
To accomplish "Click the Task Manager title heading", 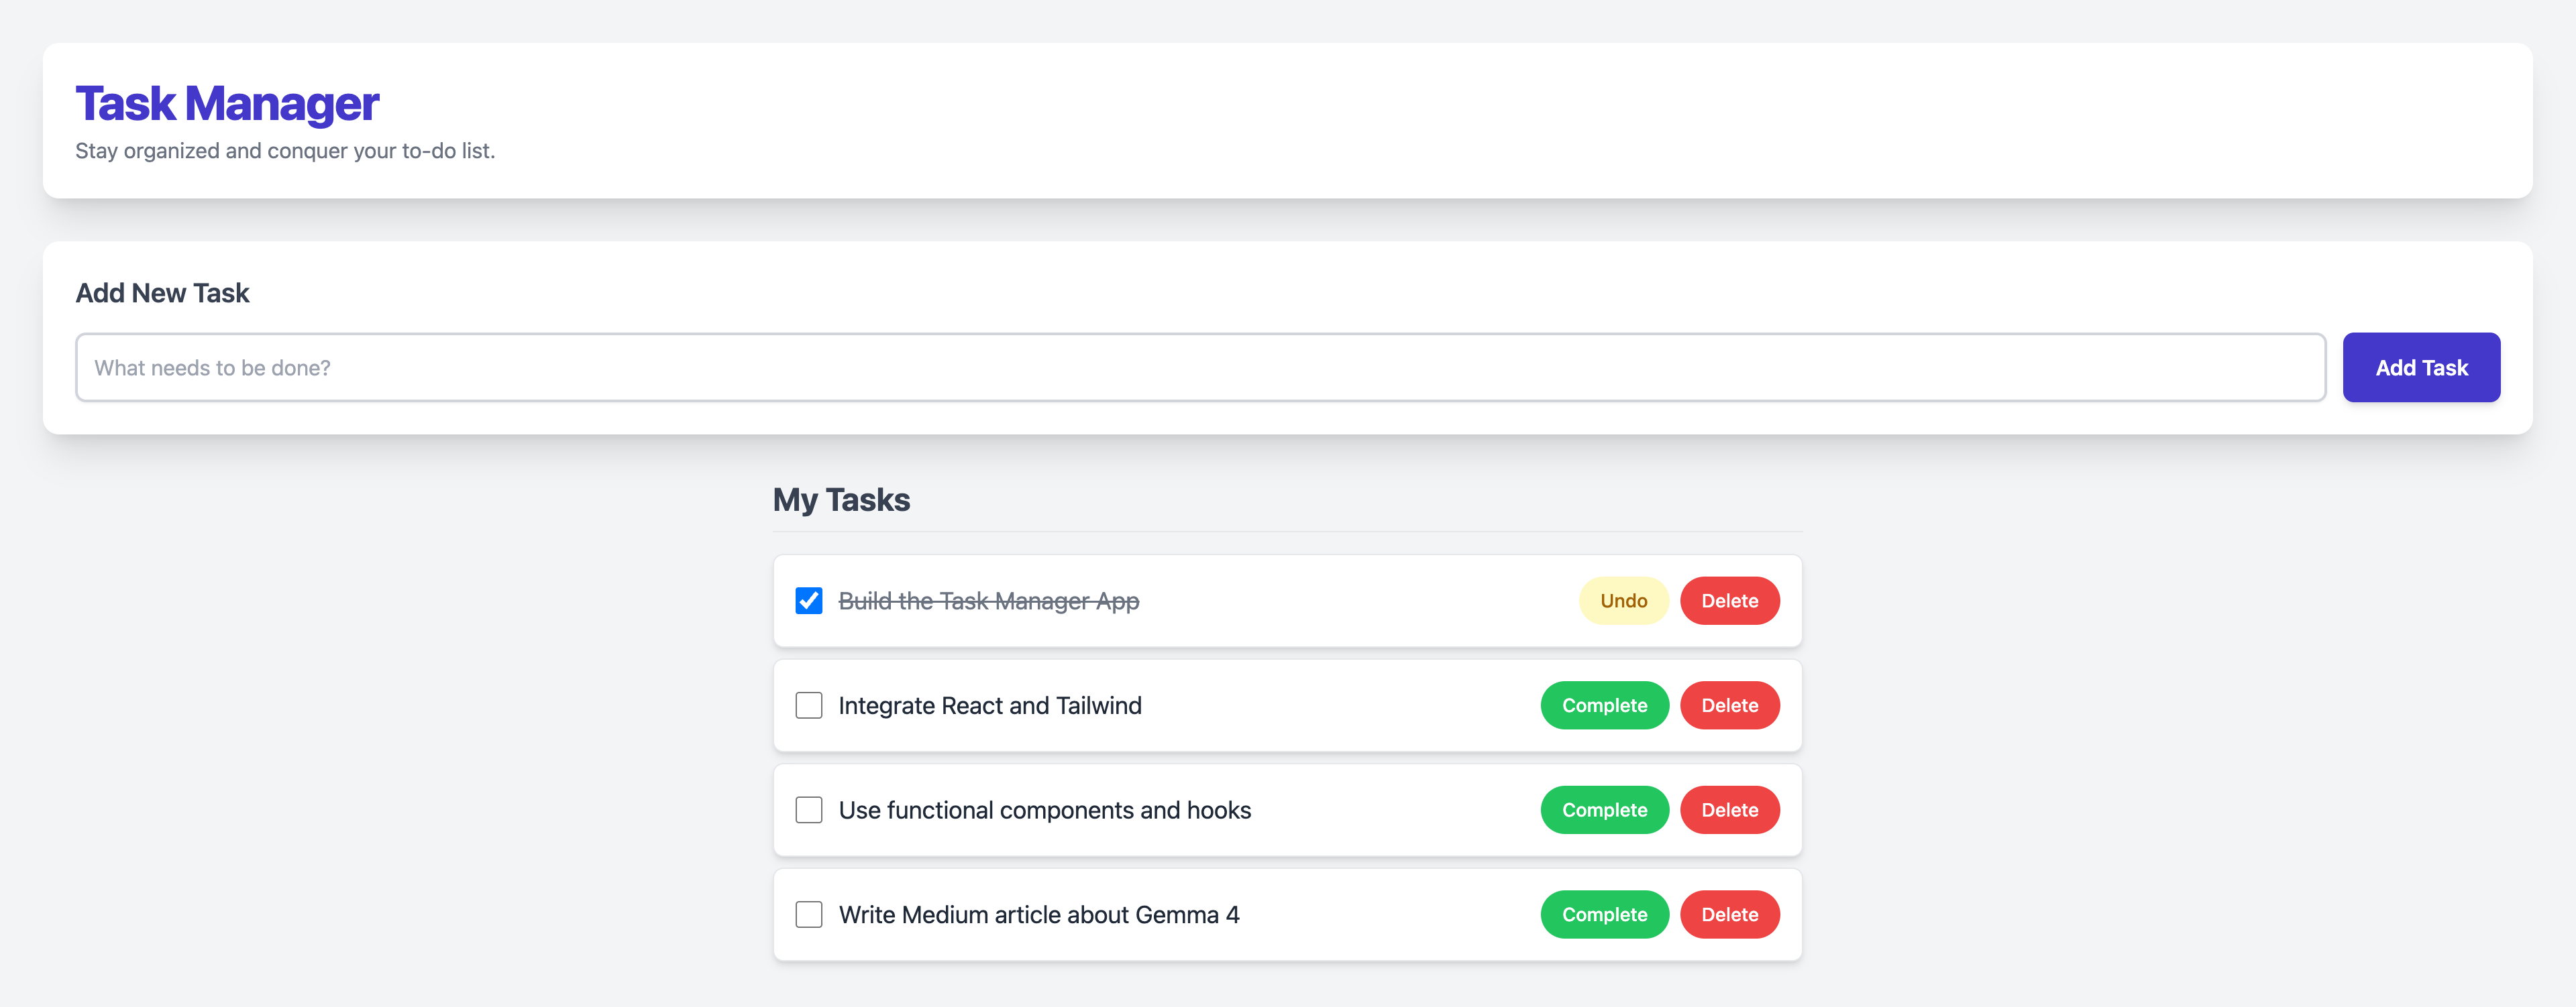I will tap(227, 104).
